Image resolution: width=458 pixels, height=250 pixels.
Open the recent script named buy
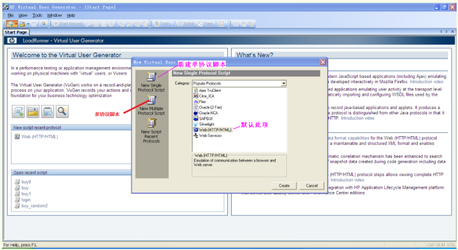[x=25, y=188]
